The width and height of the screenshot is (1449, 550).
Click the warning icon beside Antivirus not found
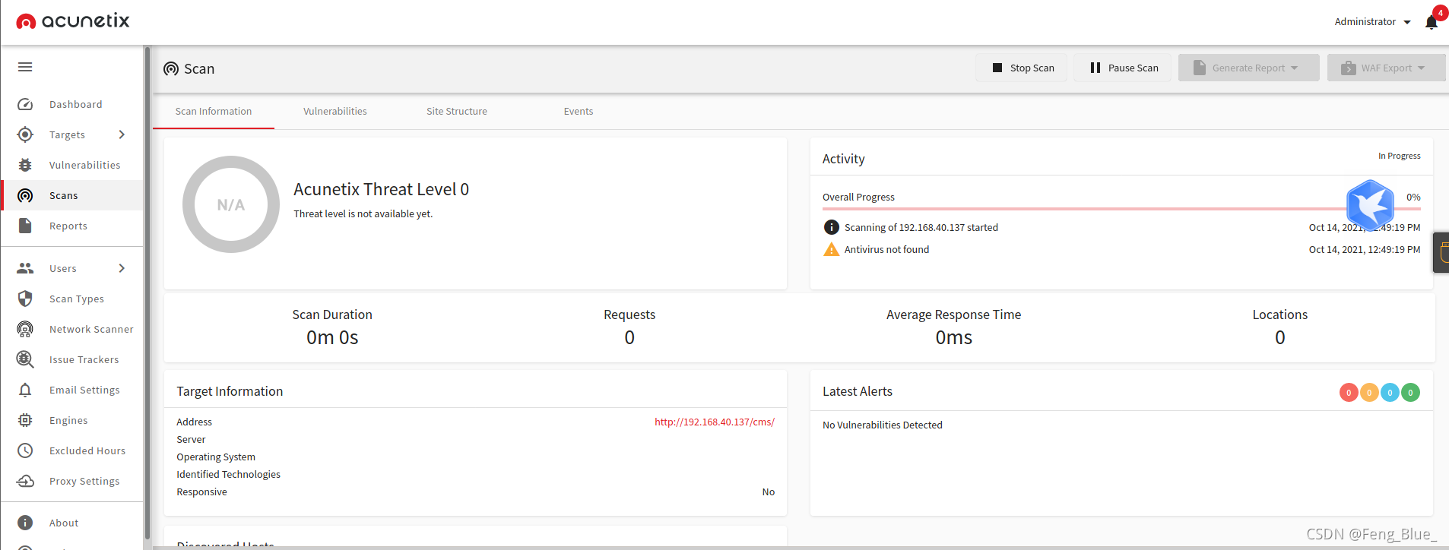point(832,249)
